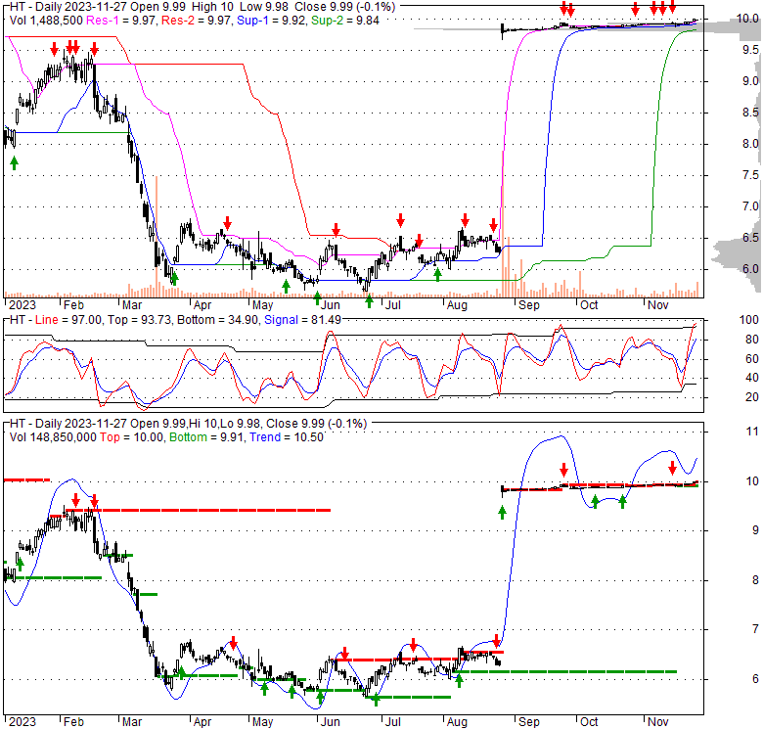
Task: Click the red sell arrow above April candles, top chart
Action: [x=227, y=223]
